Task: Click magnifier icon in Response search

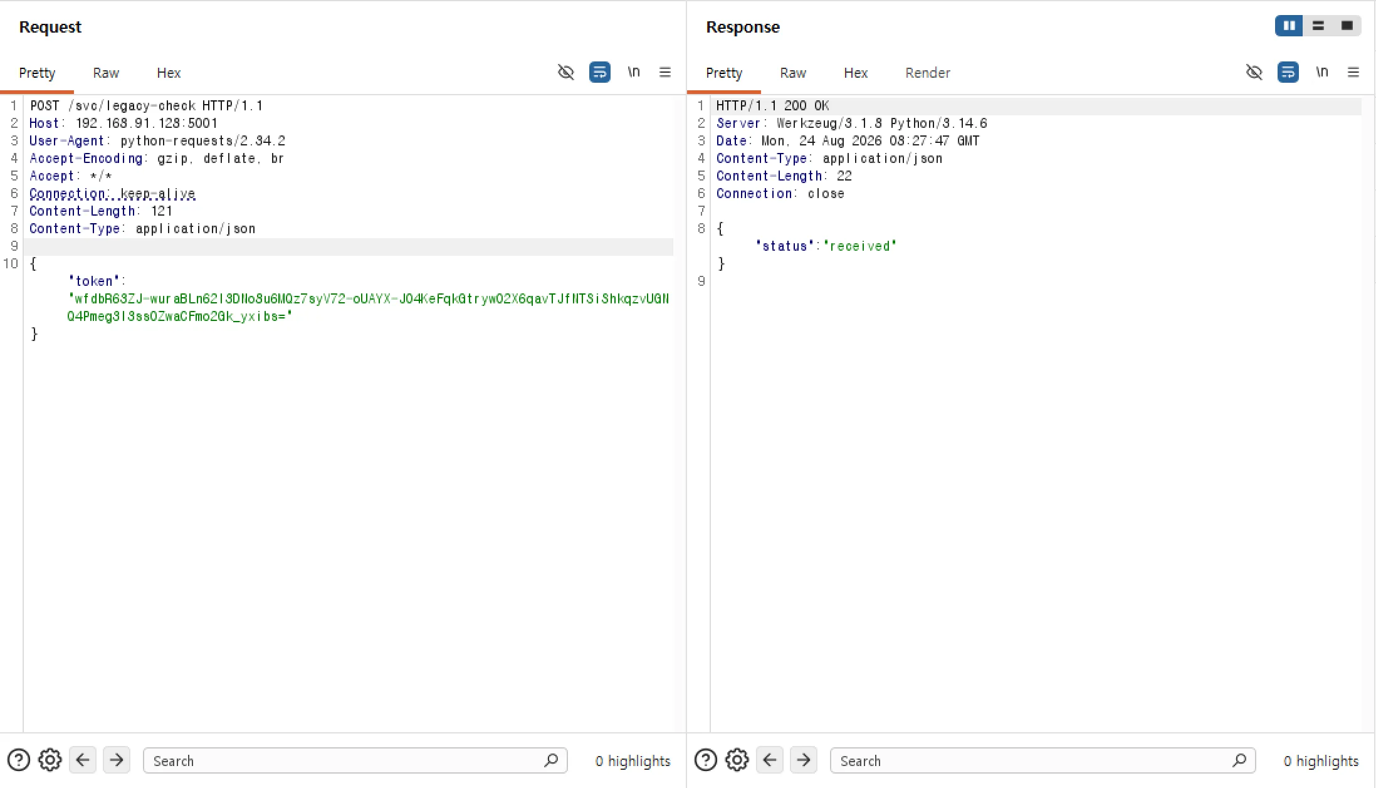Action: (1239, 760)
